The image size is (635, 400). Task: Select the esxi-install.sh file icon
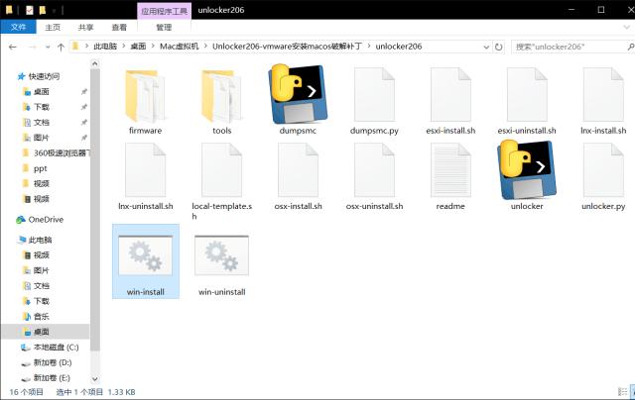click(450, 95)
